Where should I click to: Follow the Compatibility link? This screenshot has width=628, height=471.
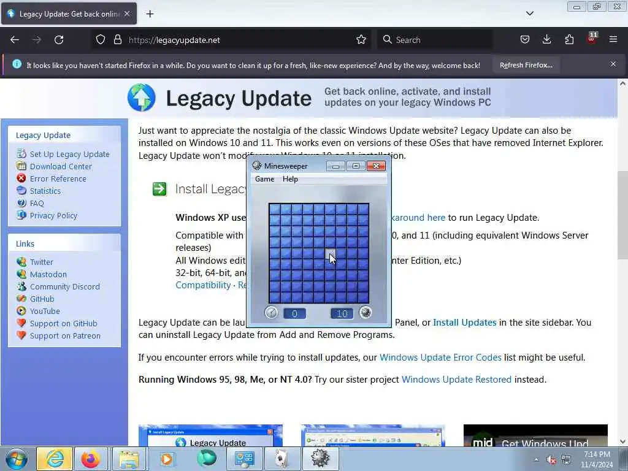(x=203, y=285)
